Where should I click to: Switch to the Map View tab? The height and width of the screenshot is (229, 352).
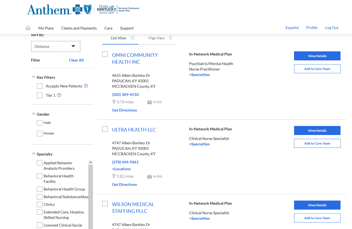[158, 38]
